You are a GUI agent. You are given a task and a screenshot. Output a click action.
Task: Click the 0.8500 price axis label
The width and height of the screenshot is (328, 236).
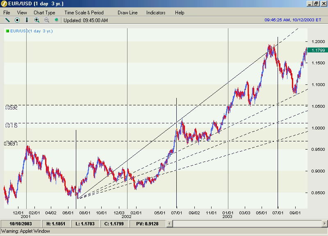tap(318, 193)
